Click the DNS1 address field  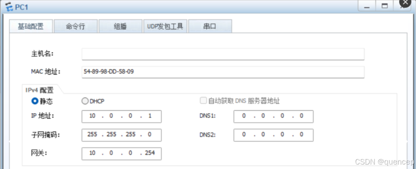[x=273, y=116]
